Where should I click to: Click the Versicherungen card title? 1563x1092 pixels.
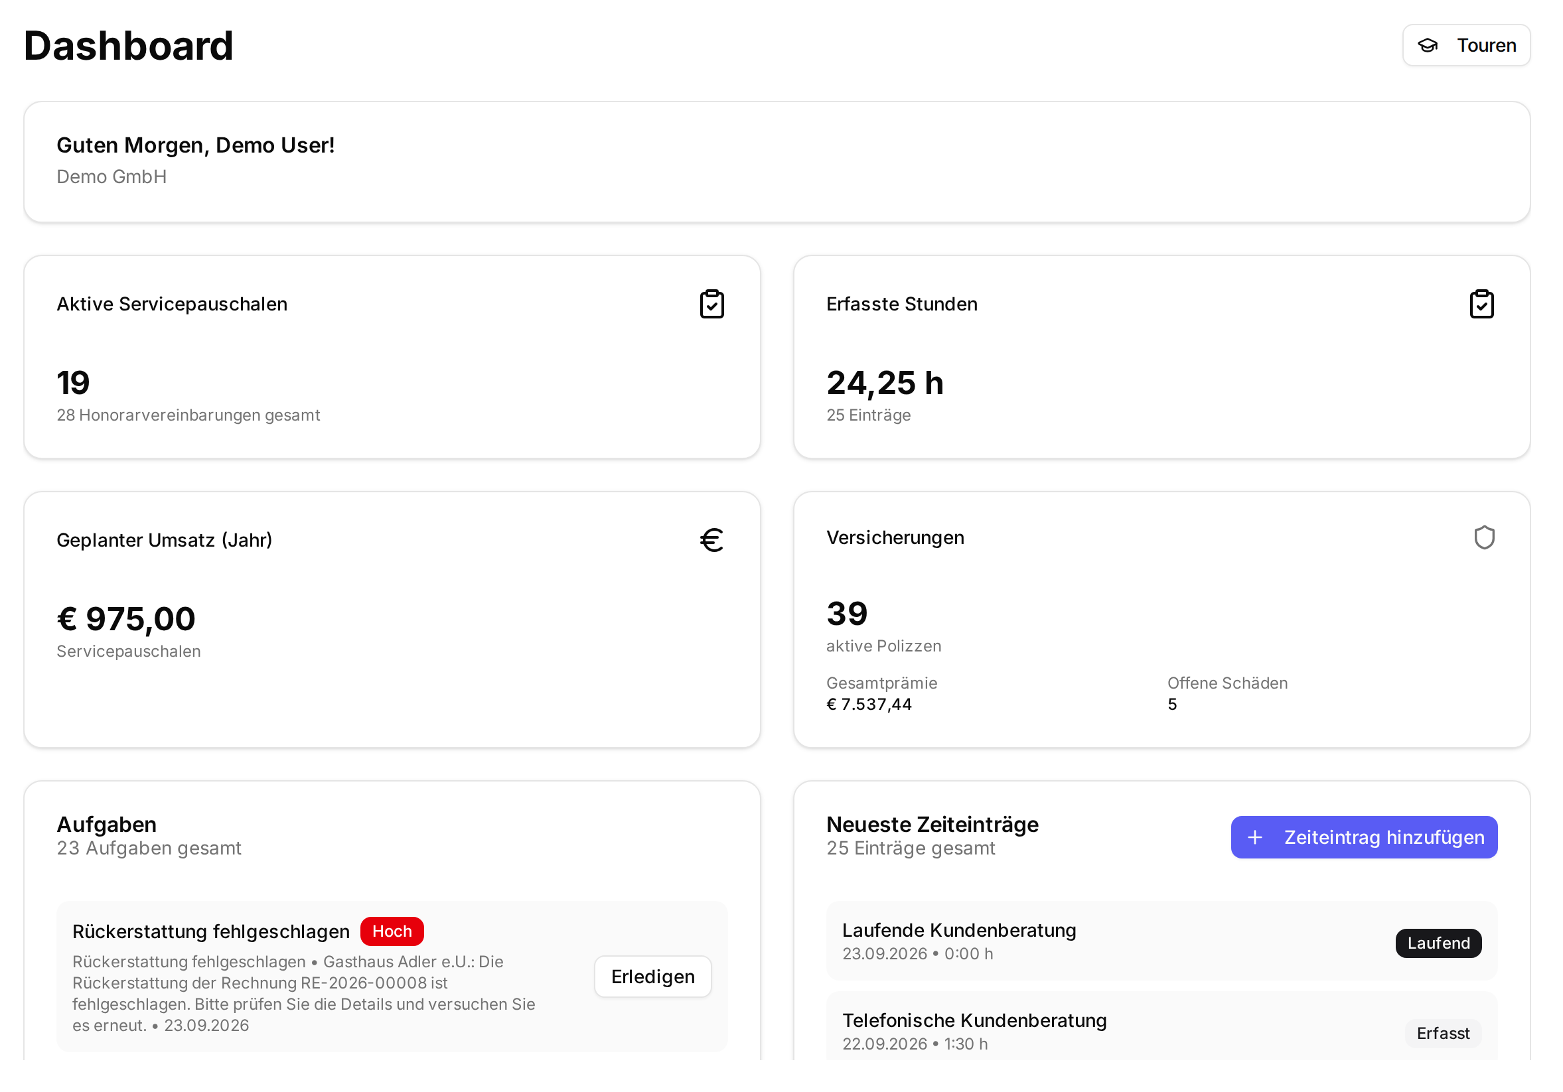[x=895, y=537]
